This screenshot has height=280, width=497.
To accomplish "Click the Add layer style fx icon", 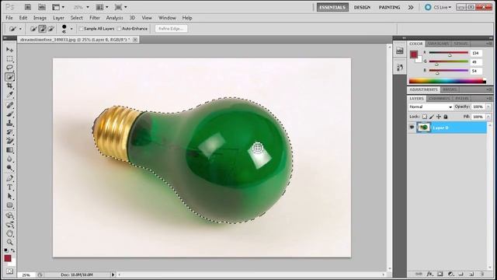I will (429, 274).
